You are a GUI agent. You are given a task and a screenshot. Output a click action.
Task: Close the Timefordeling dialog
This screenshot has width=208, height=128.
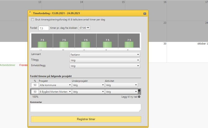145,14
